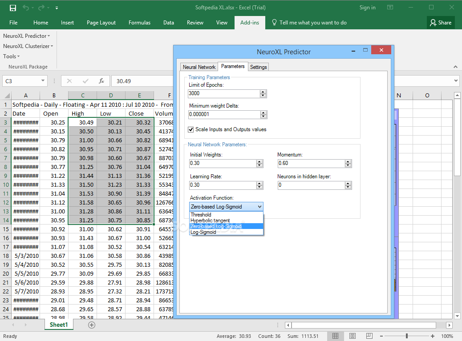
Task: Maximize the NeuroXL Predictor dialog
Action: pyautogui.click(x=365, y=50)
